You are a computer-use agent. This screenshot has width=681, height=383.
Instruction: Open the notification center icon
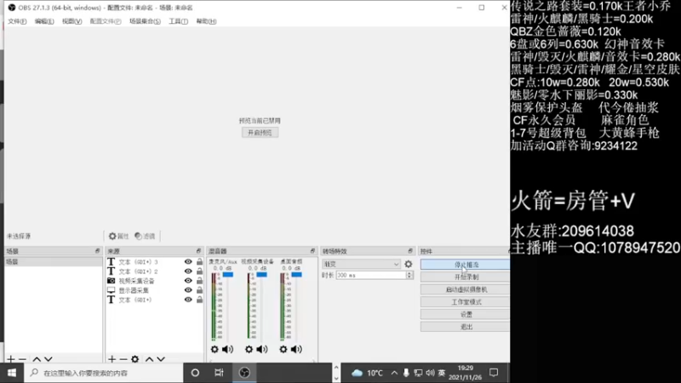pyautogui.click(x=494, y=373)
